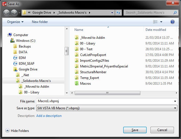Select the StructuralMember folder
The width and height of the screenshot is (181, 139).
click(93, 72)
